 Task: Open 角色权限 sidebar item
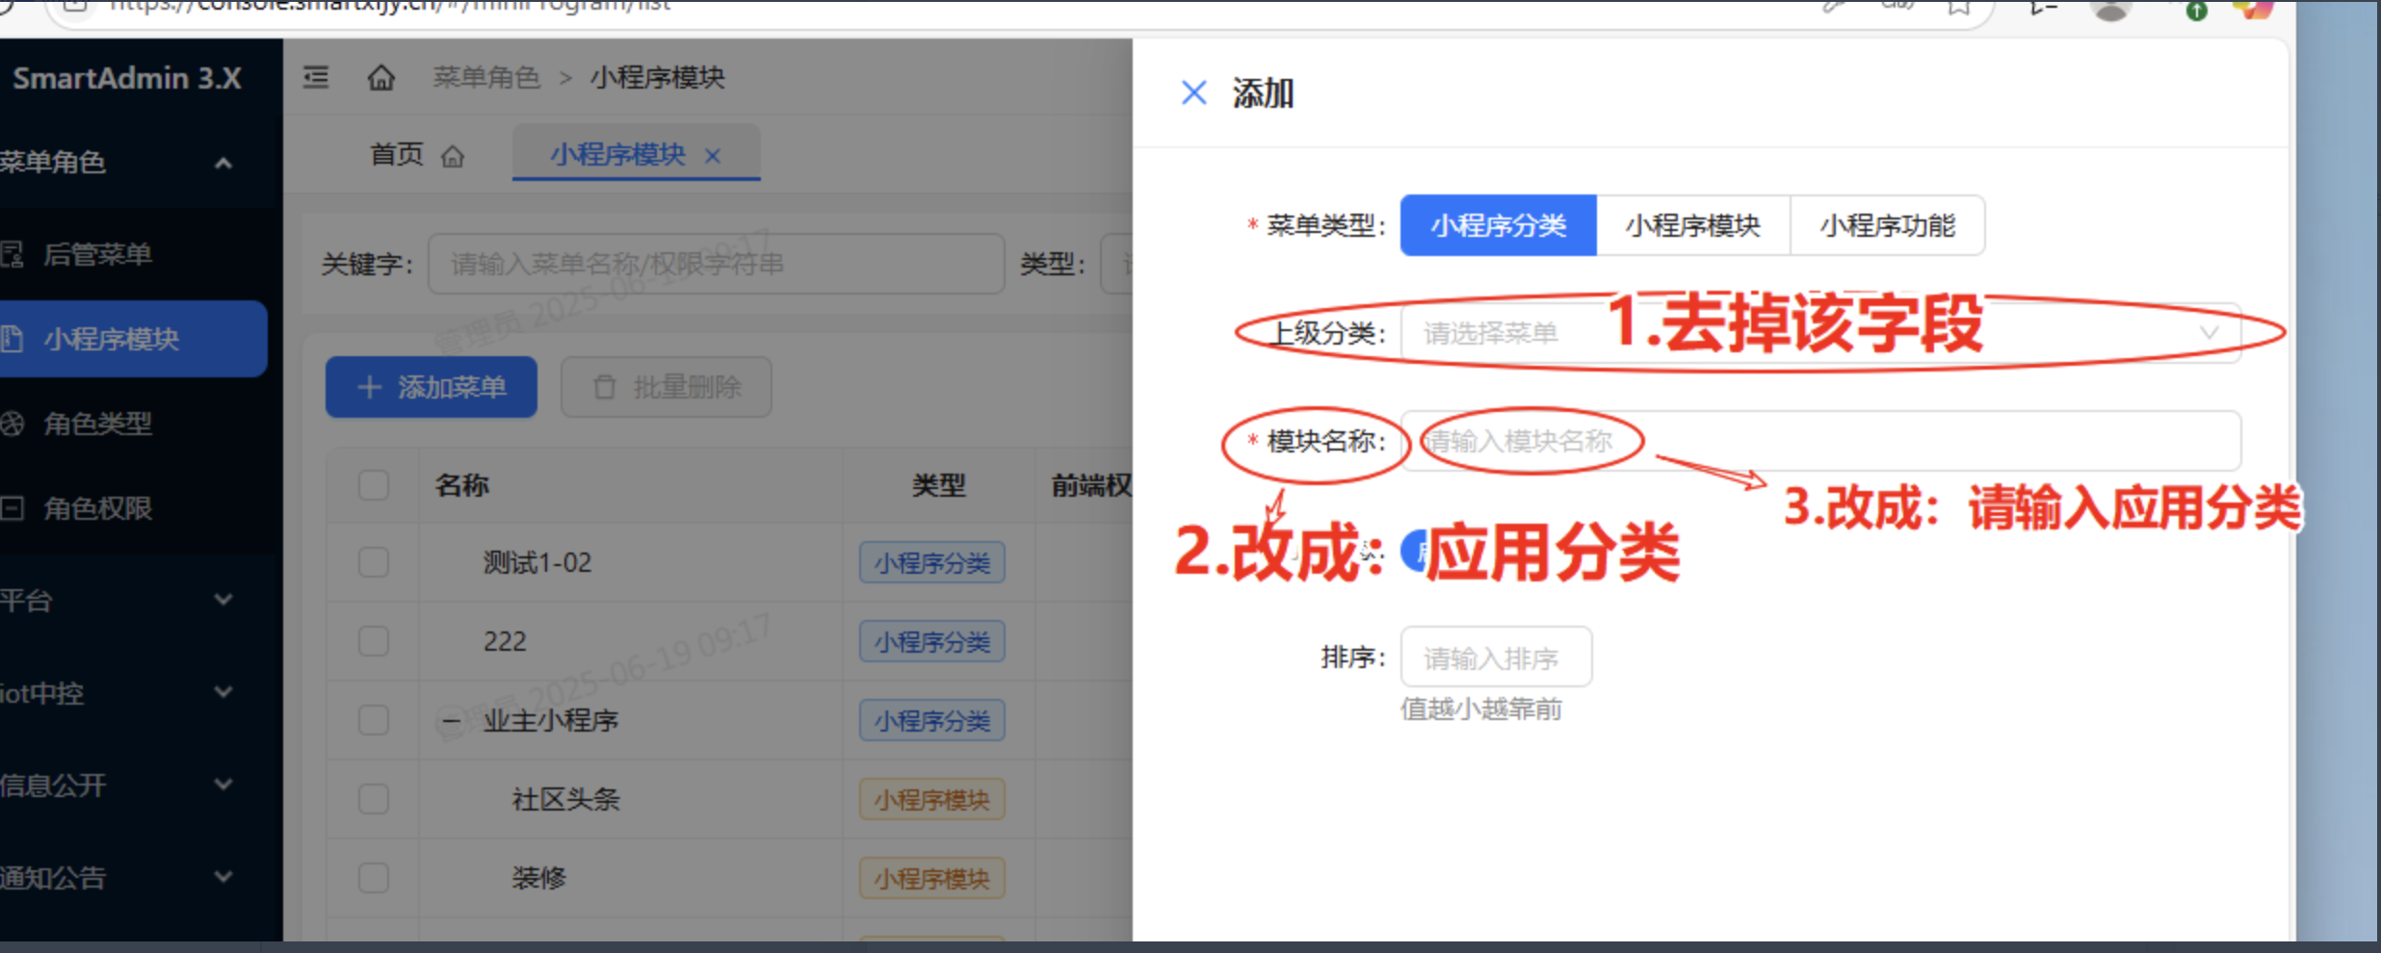(x=96, y=508)
